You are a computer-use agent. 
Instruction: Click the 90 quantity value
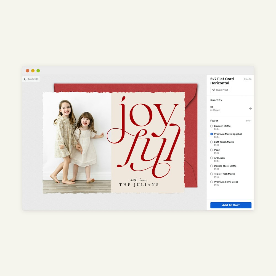click(212, 107)
